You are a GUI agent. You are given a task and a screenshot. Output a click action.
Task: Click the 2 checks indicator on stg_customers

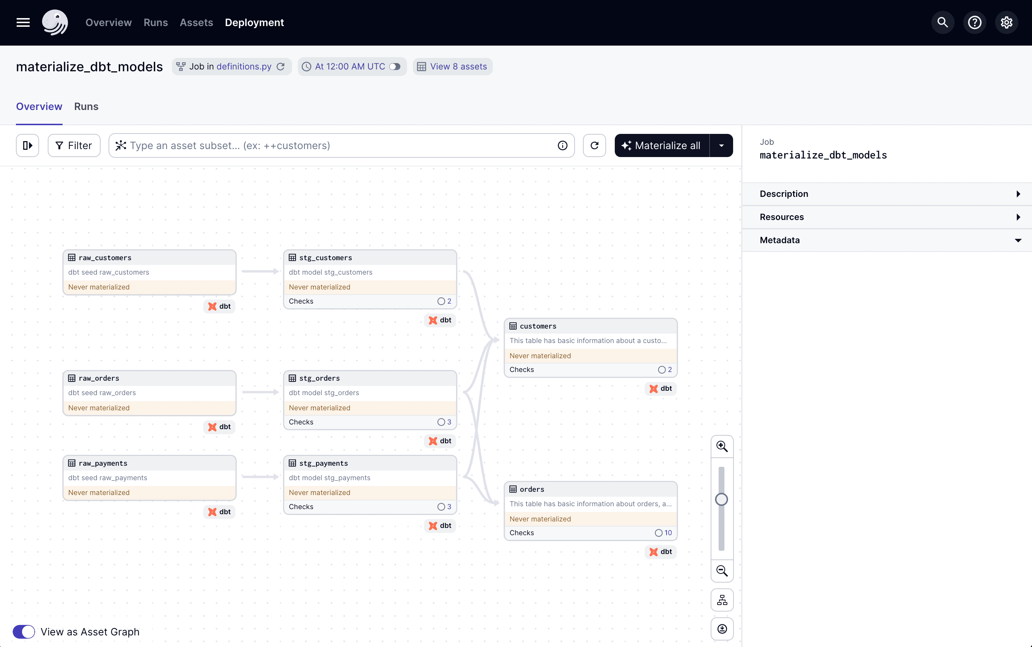(x=444, y=301)
